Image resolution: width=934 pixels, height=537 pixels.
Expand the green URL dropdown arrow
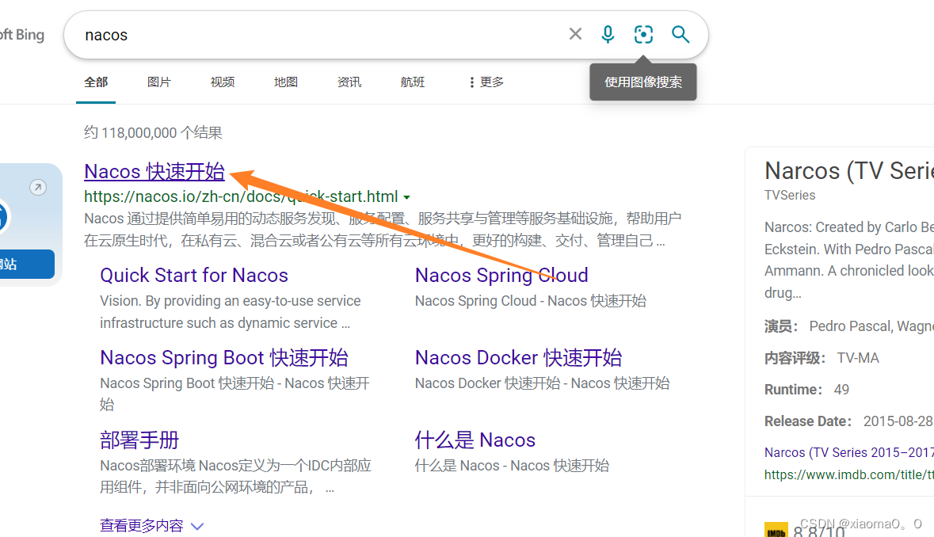tap(407, 197)
